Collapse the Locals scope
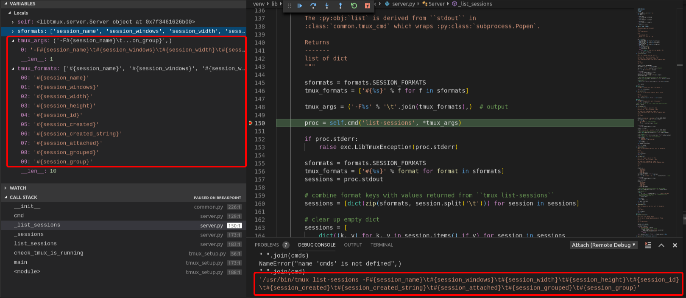 10,13
